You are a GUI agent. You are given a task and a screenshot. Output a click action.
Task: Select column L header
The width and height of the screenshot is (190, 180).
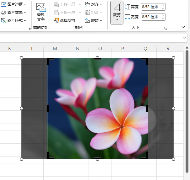tap(32, 49)
